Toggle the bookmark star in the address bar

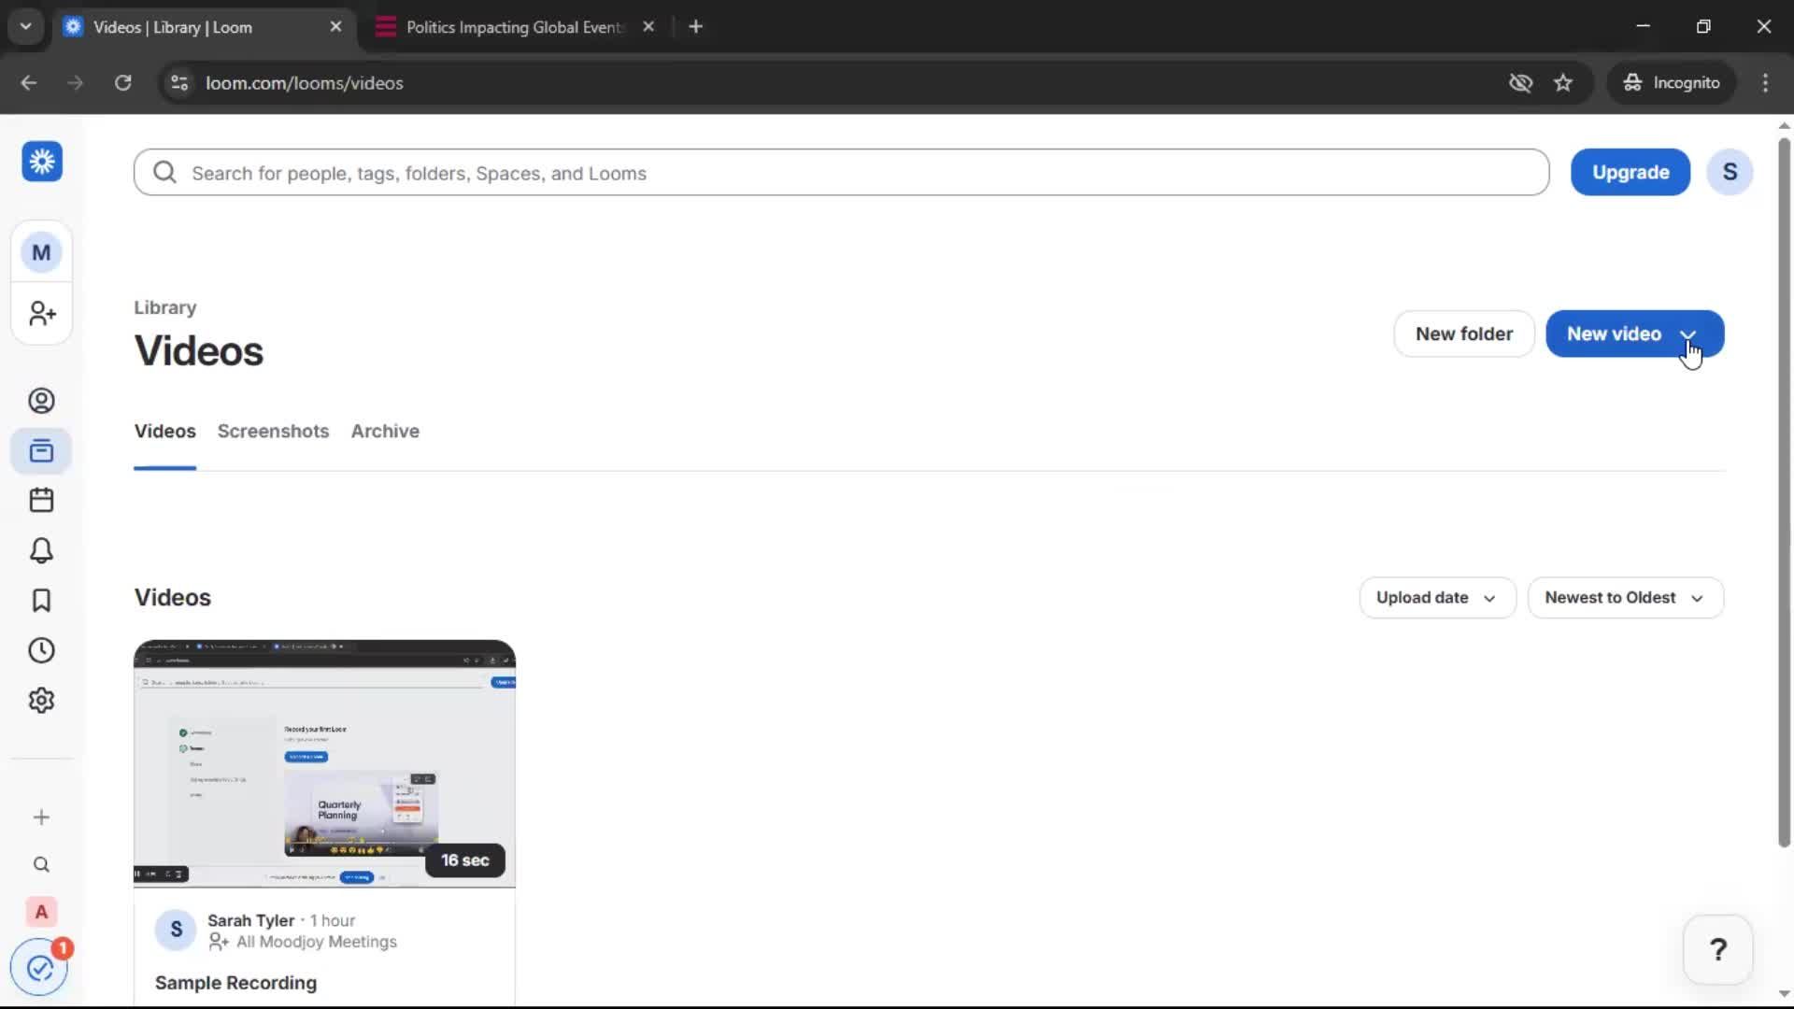coord(1563,82)
